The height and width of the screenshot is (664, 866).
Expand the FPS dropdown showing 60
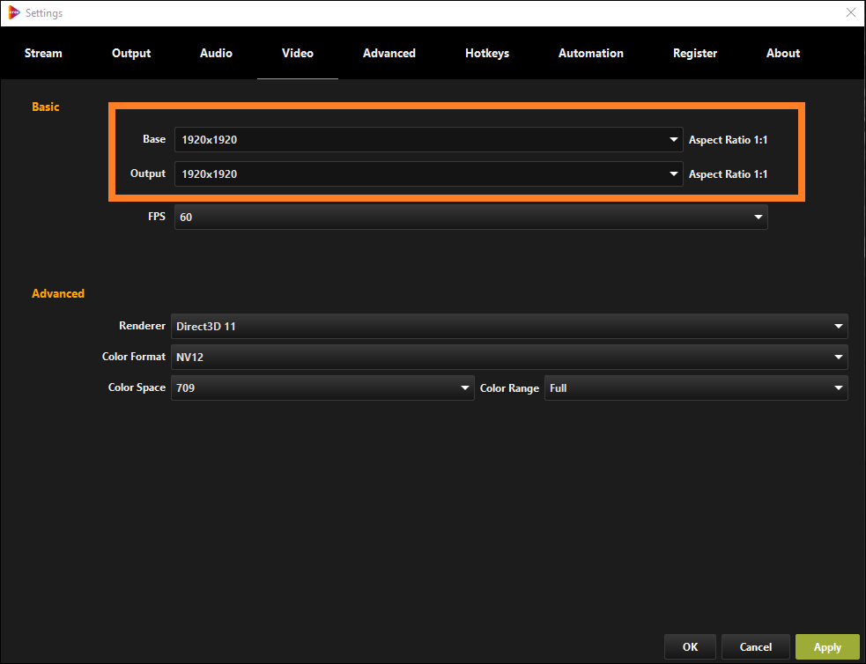pyautogui.click(x=470, y=217)
